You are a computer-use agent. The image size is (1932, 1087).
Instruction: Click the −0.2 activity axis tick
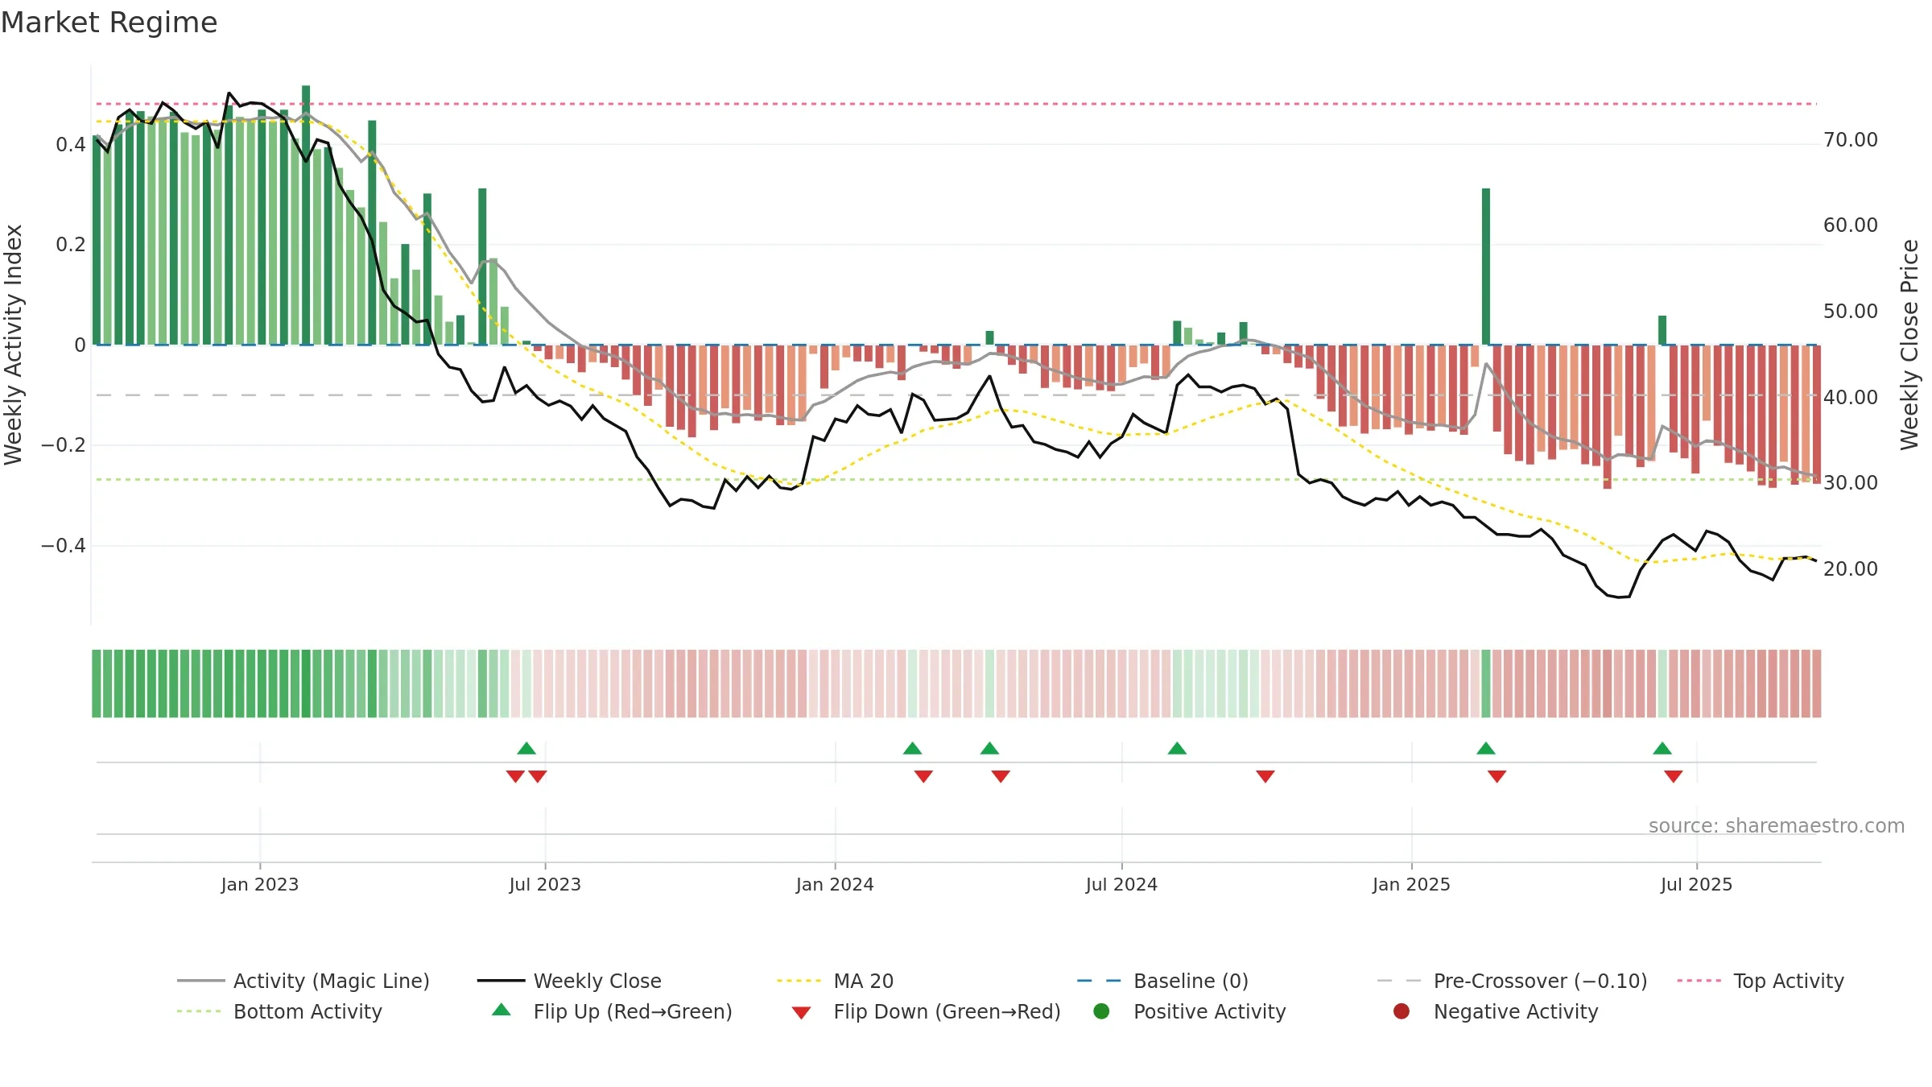(x=64, y=445)
